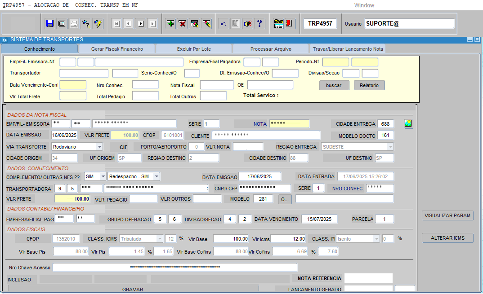Screen dimensions: 483x294
Task: Click the red X delete record icon
Action: [183, 24]
